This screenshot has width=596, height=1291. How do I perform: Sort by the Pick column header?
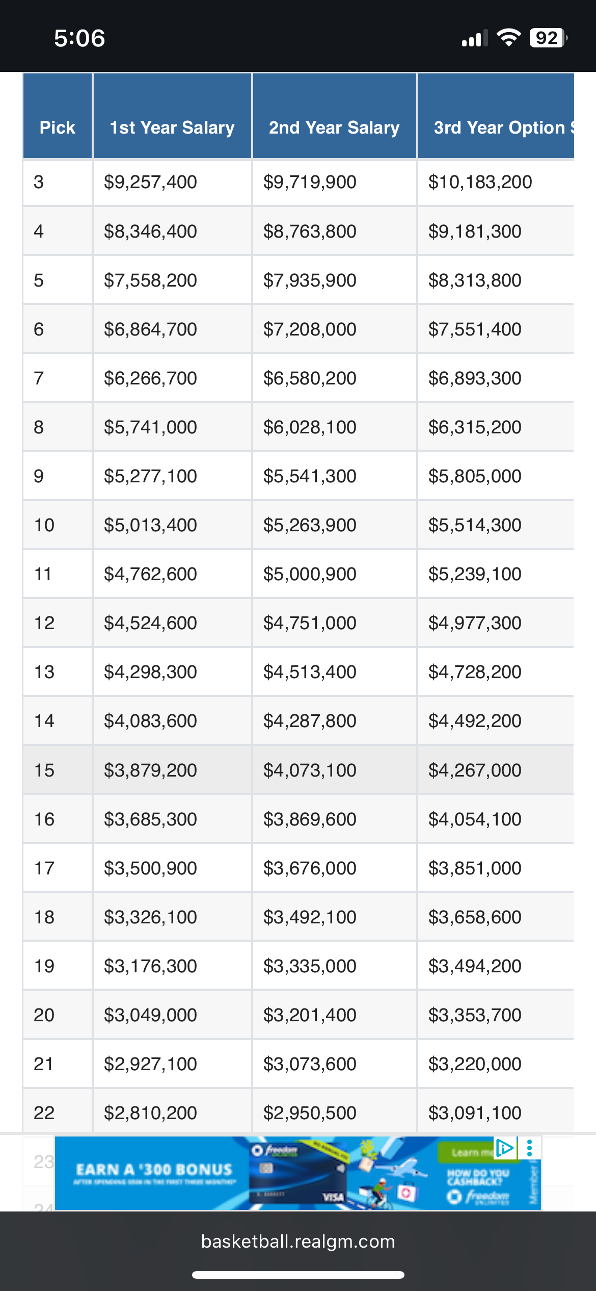[x=57, y=127]
